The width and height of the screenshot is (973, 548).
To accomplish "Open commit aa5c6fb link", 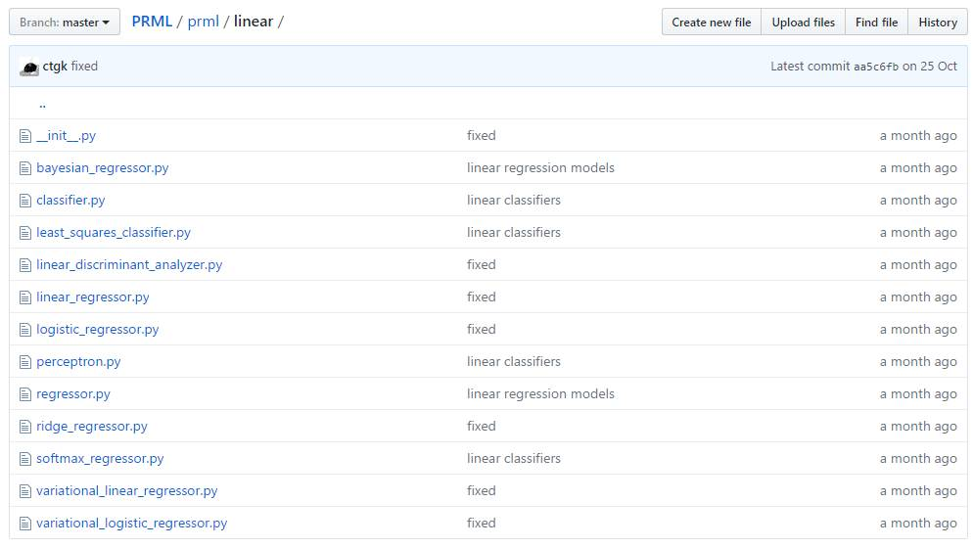I will [875, 67].
